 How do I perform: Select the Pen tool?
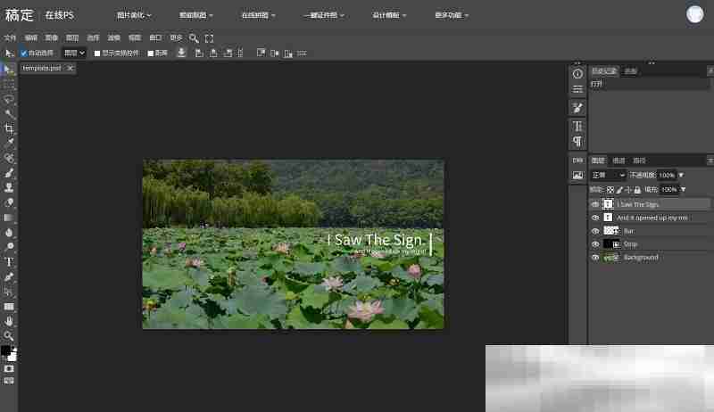pos(8,276)
